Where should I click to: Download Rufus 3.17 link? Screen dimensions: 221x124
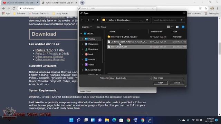44,50
